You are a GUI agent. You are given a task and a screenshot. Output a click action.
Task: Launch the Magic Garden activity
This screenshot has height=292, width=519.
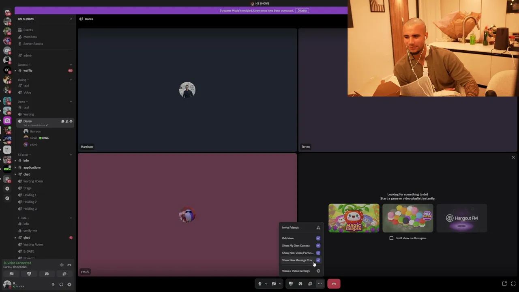pos(354,218)
